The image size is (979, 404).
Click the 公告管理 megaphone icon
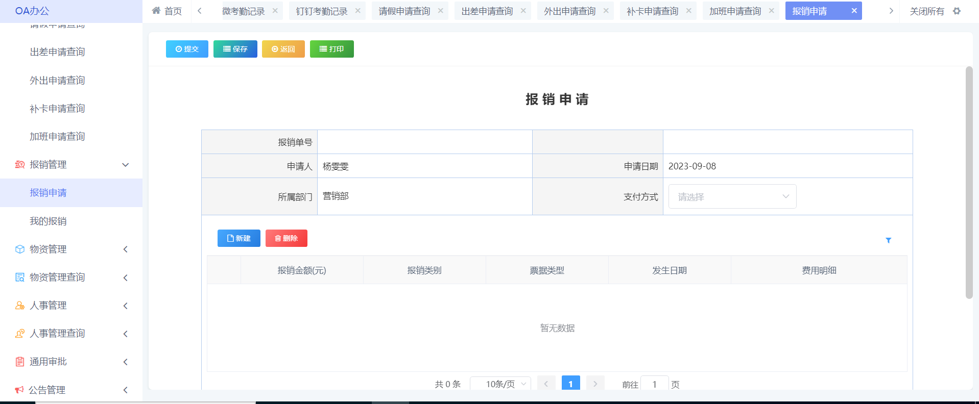(19, 390)
